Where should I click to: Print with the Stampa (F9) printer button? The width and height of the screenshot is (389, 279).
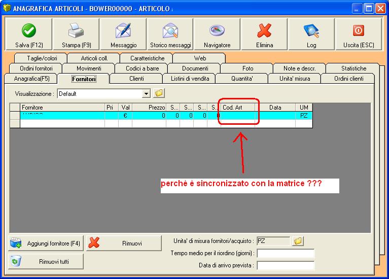tap(76, 34)
